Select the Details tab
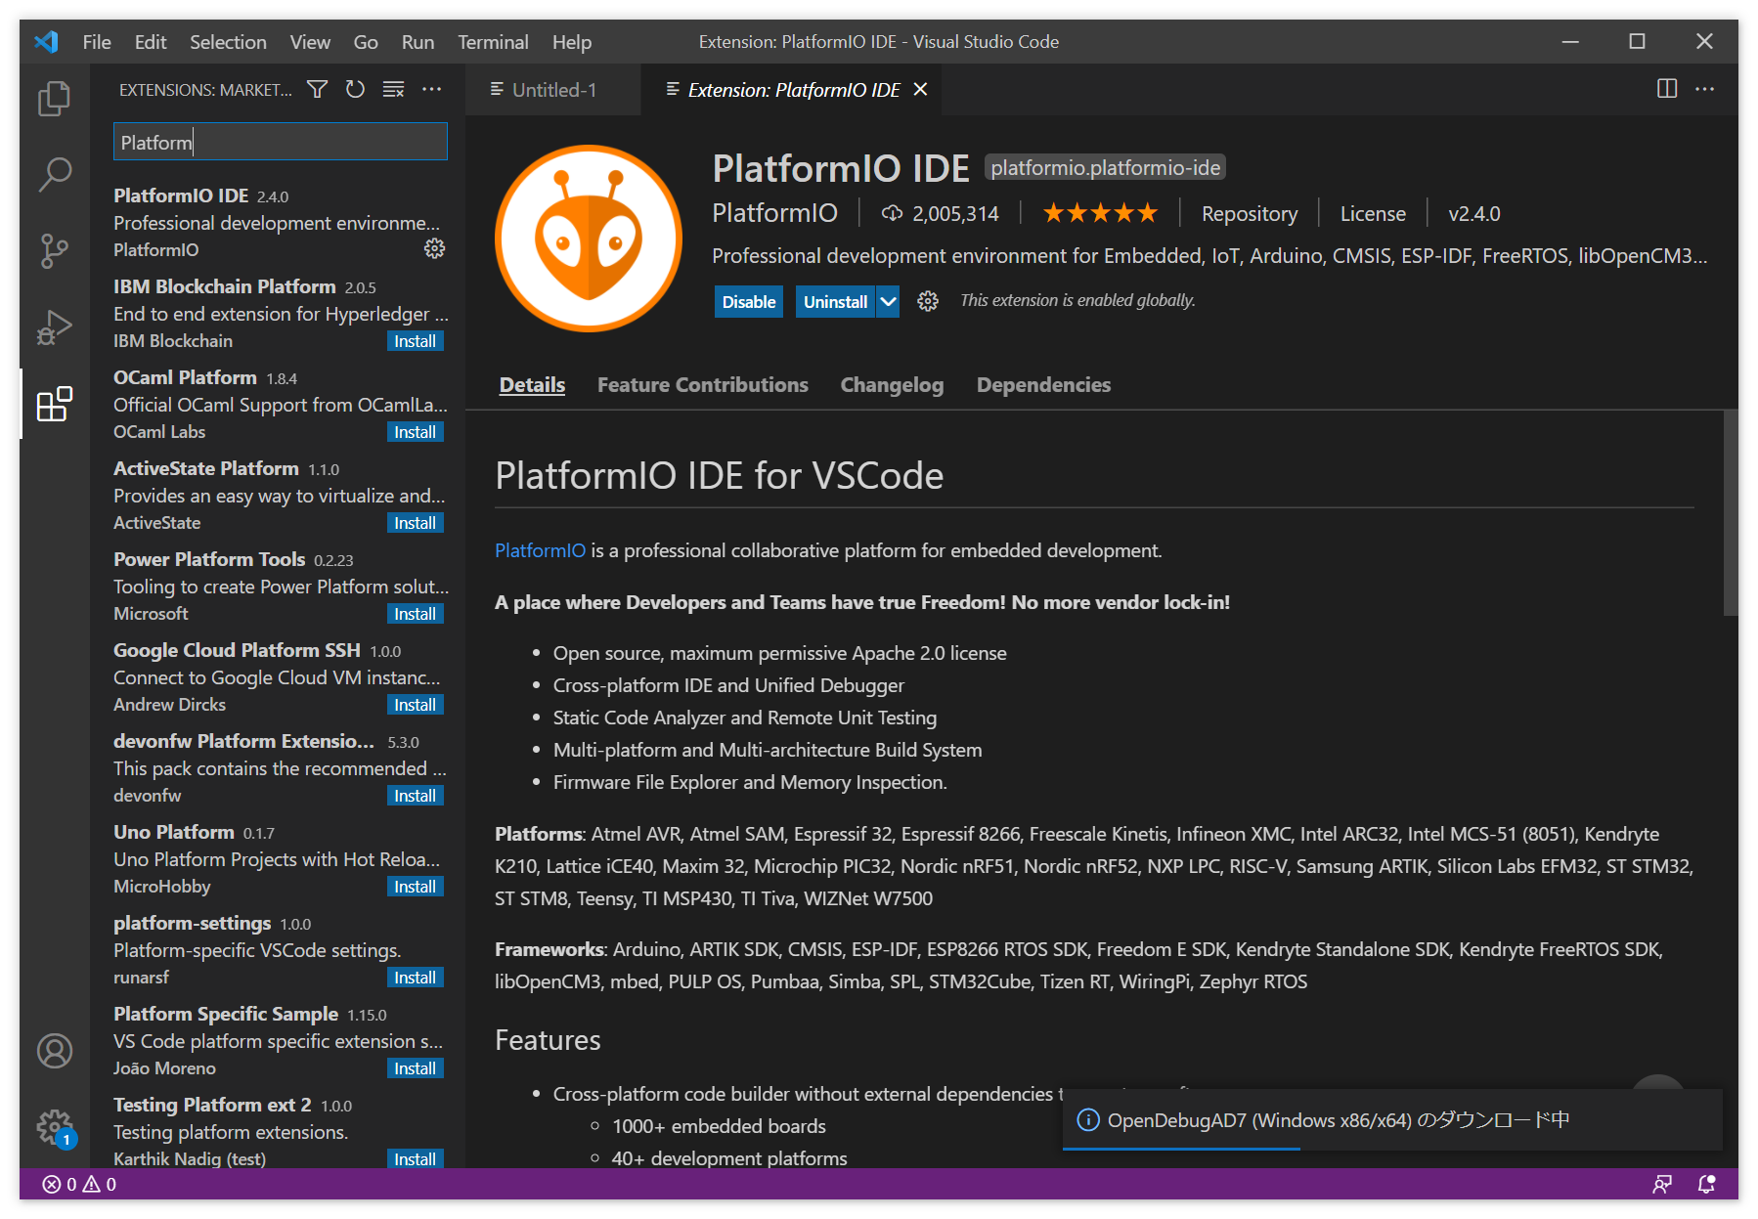Image resolution: width=1758 pixels, height=1219 pixels. [532, 385]
